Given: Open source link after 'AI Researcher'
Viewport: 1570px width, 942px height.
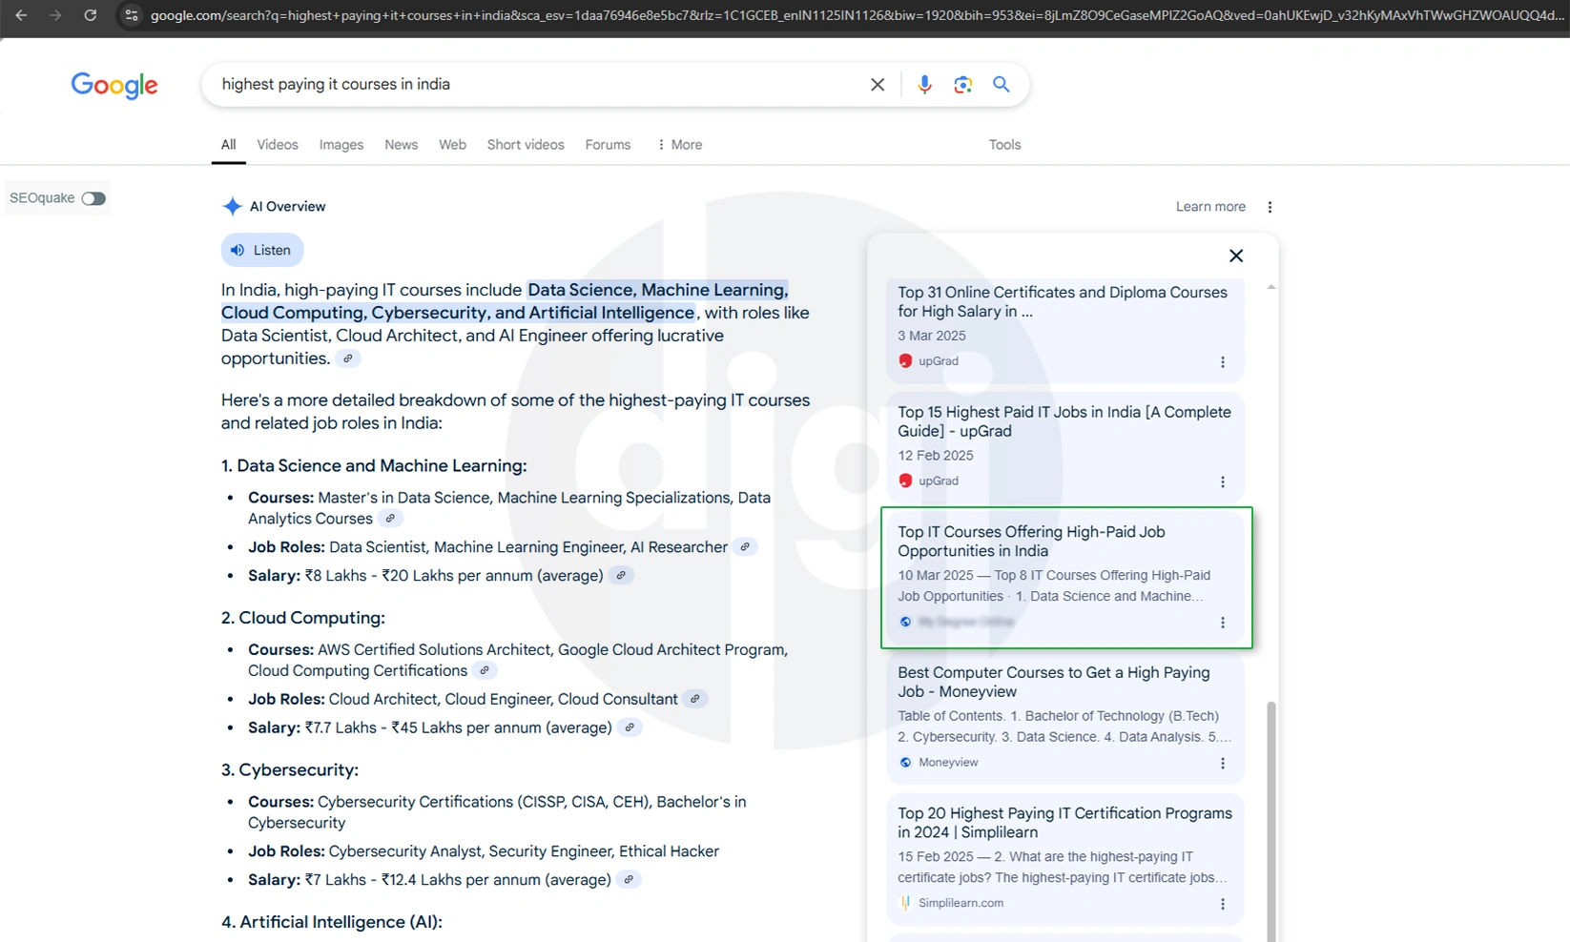Looking at the screenshot, I should (745, 547).
